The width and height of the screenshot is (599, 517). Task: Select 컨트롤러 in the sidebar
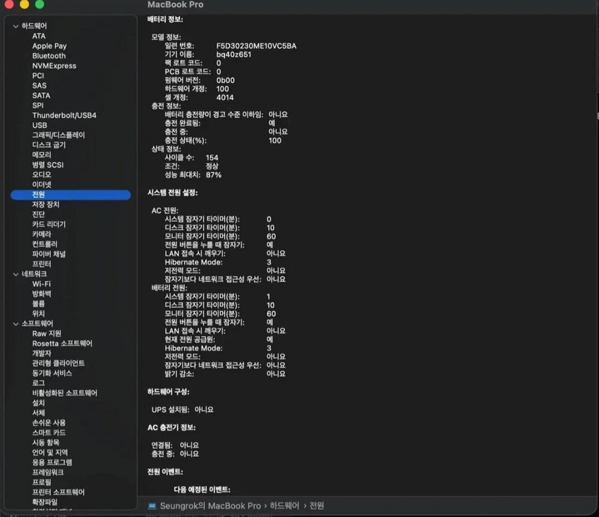click(x=45, y=244)
